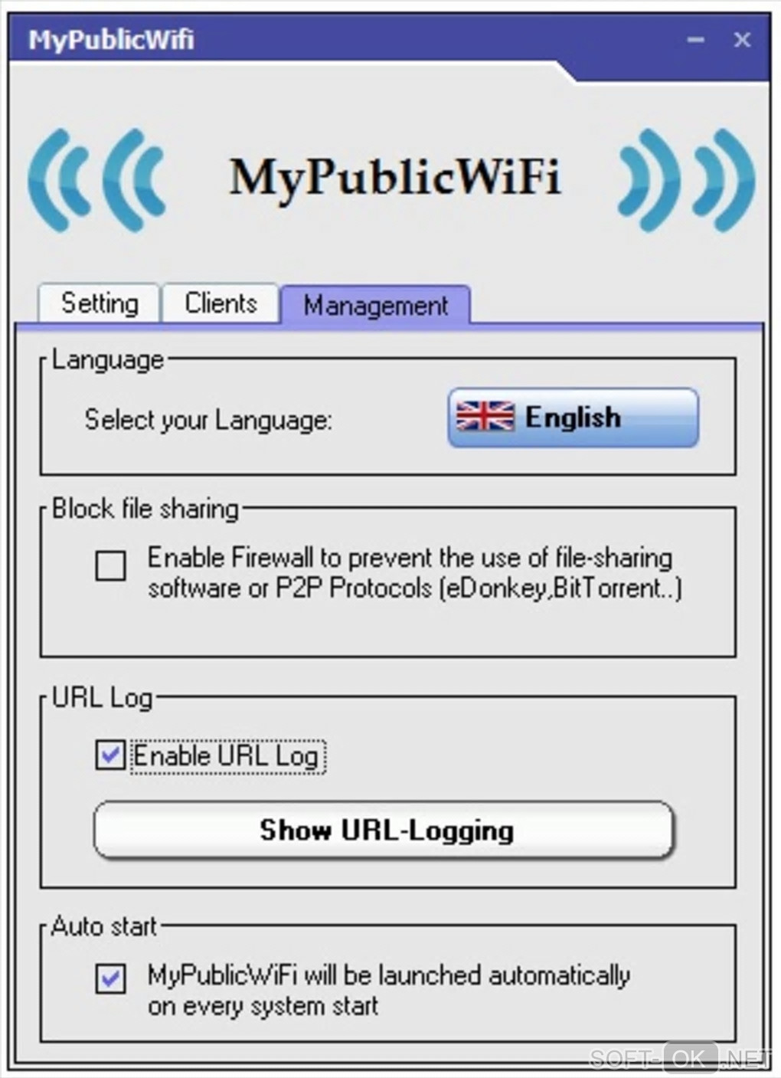Click the MyPublicWiFi logo heading
781x1078 pixels.
pyautogui.click(x=396, y=179)
